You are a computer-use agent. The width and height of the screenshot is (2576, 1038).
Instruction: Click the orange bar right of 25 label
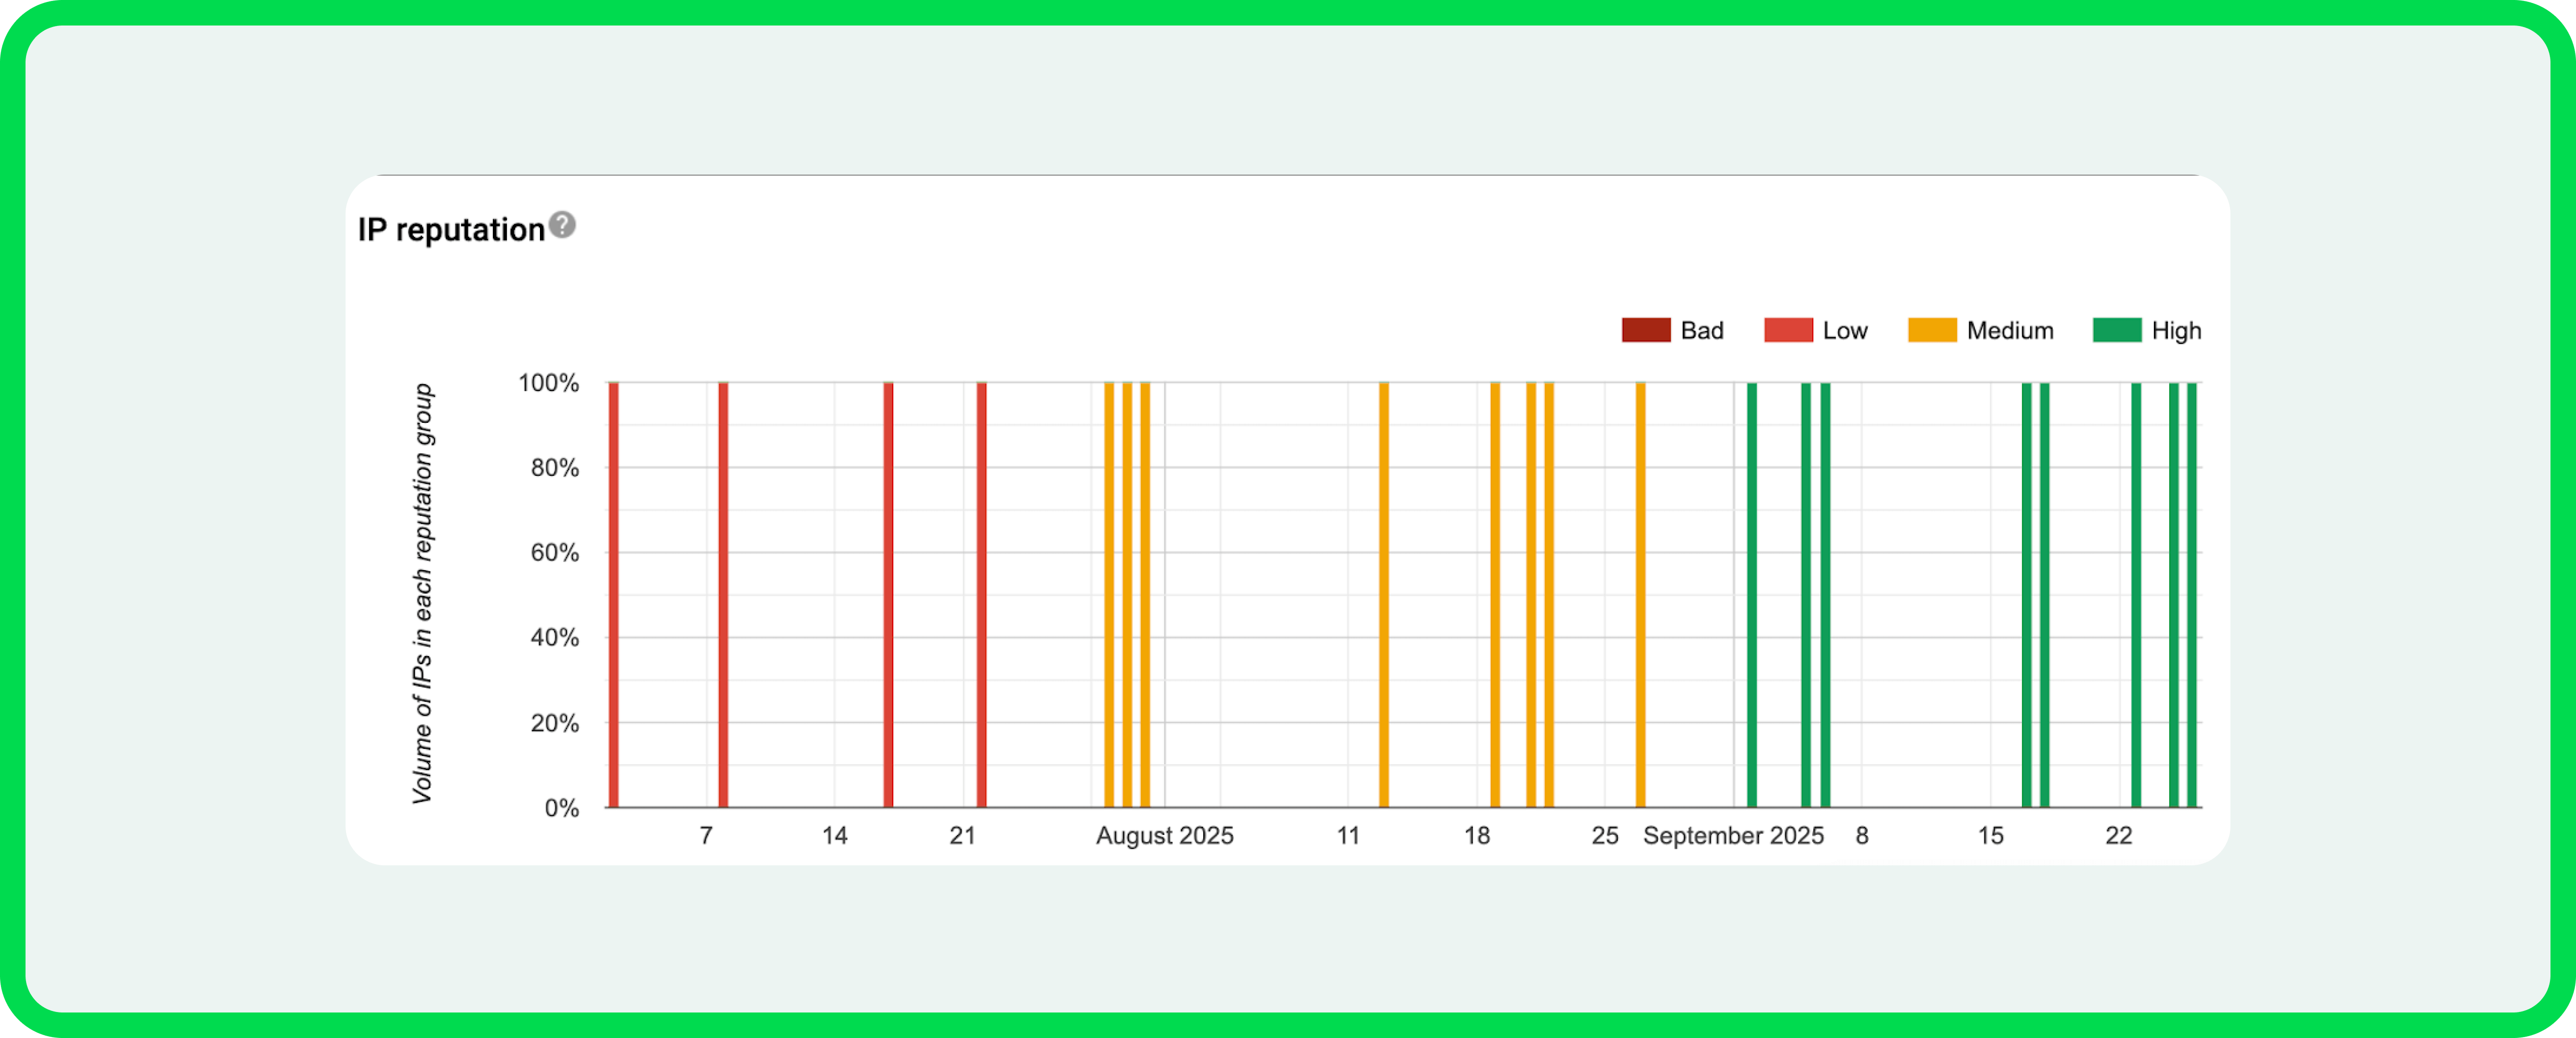pos(1640,596)
